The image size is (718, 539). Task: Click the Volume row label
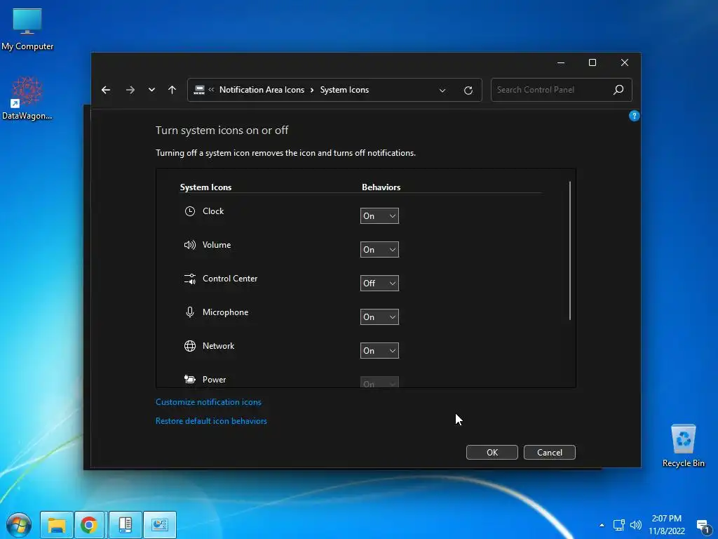(217, 245)
